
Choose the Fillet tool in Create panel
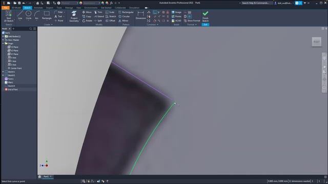pos(59,12)
